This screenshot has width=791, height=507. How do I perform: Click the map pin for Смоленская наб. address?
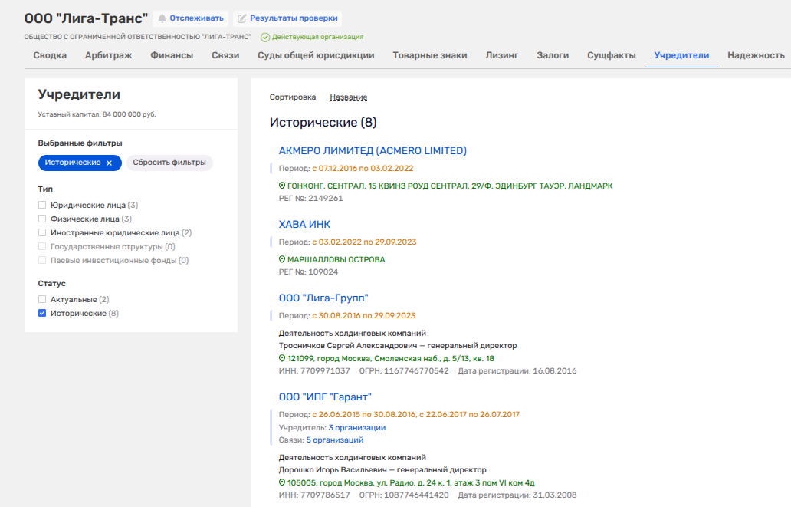click(282, 358)
